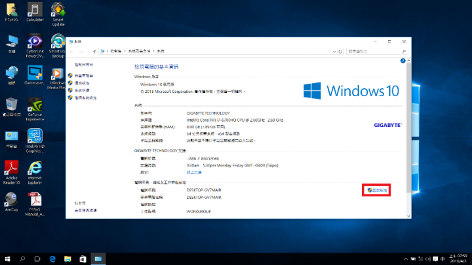Click the computer name 'DESKTOP-GV7MAIR' first row
Viewport: 472px width, 265px height.
(x=204, y=190)
